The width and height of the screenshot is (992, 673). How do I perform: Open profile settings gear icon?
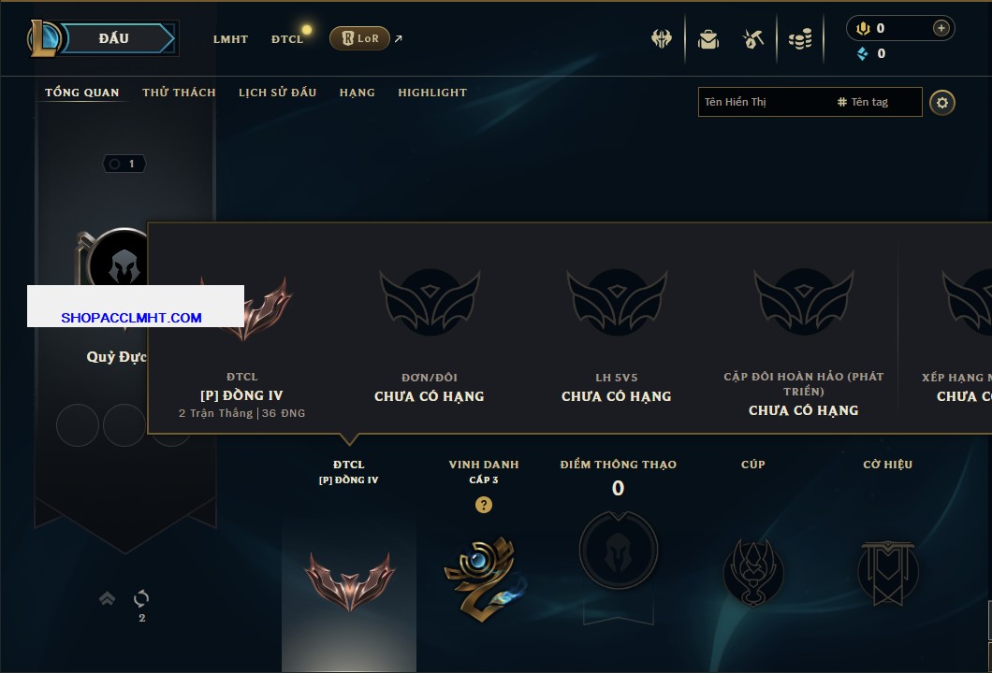(942, 103)
